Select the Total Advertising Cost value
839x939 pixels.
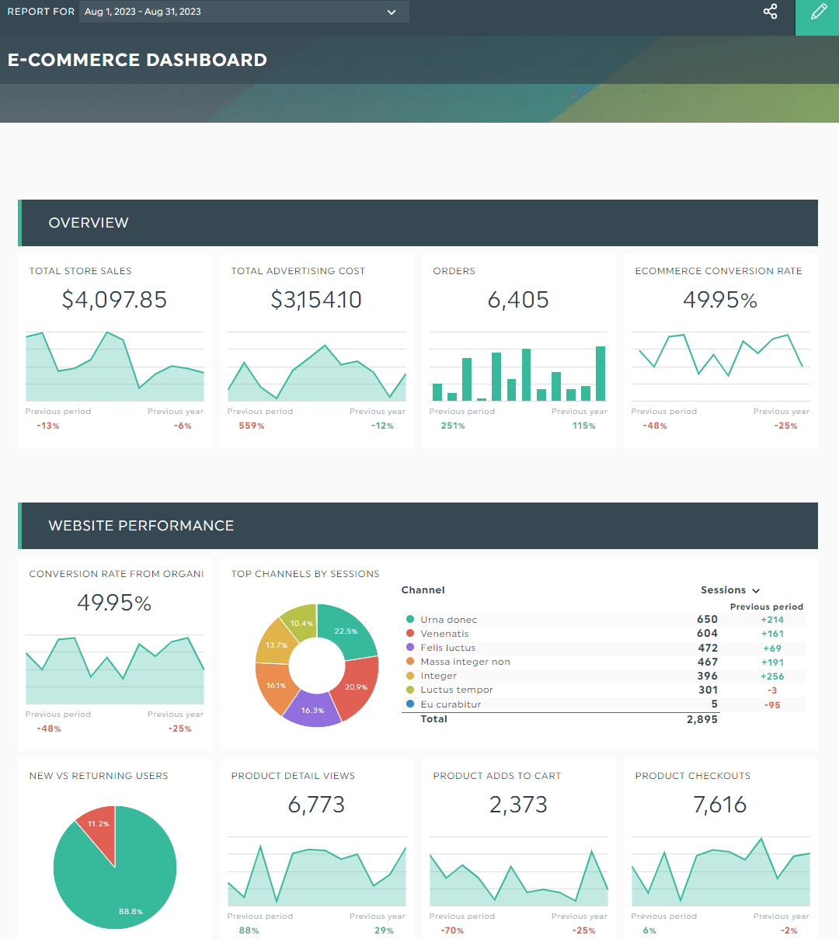316,300
